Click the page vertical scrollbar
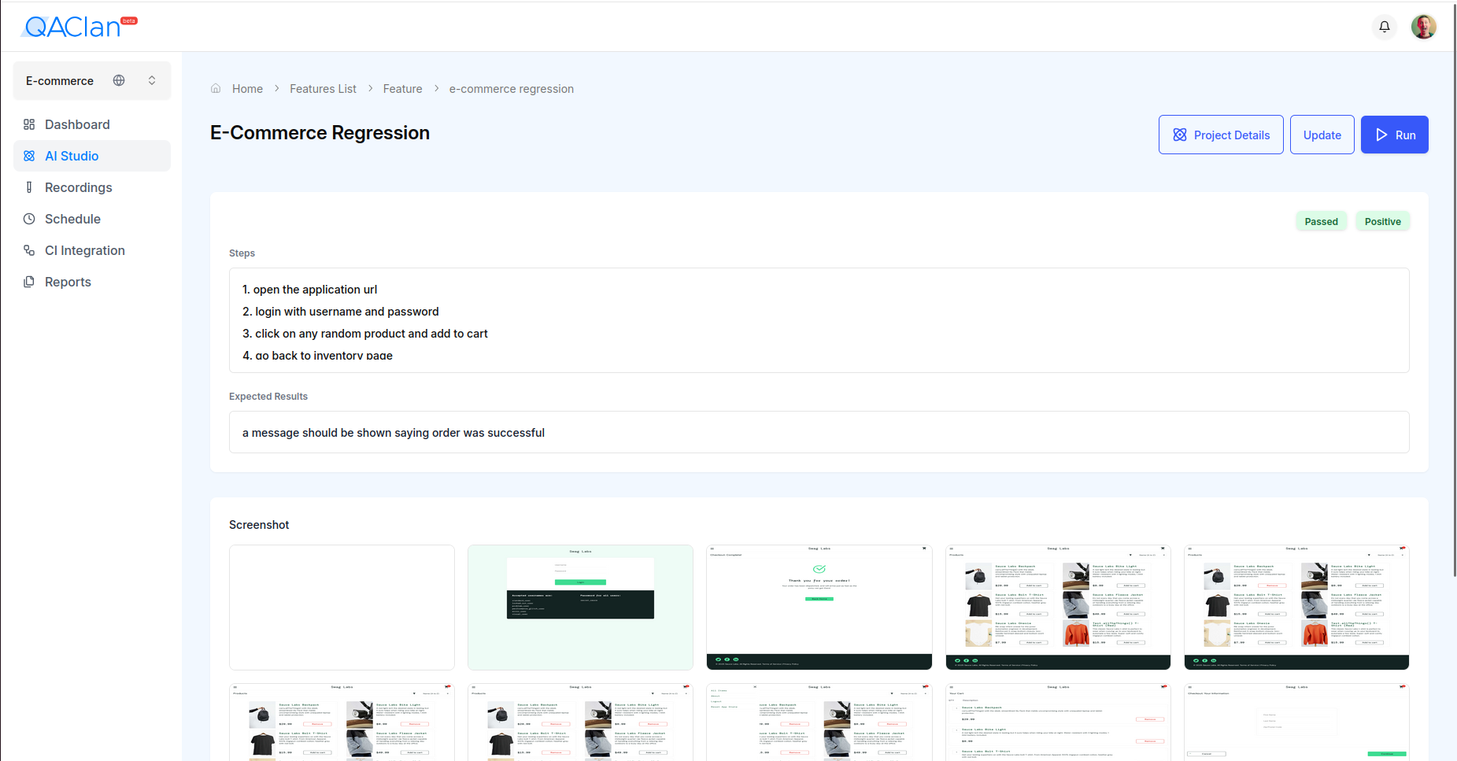The height and width of the screenshot is (761, 1457). 1455,291
